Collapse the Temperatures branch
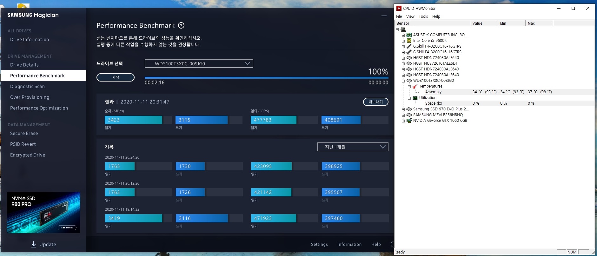Viewport: 597px width, 256px height. [x=409, y=86]
